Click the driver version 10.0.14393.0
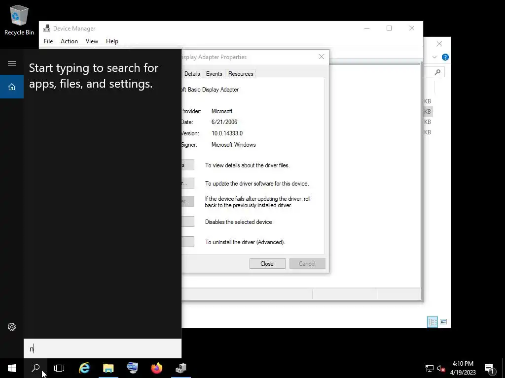The height and width of the screenshot is (378, 505). [x=227, y=133]
